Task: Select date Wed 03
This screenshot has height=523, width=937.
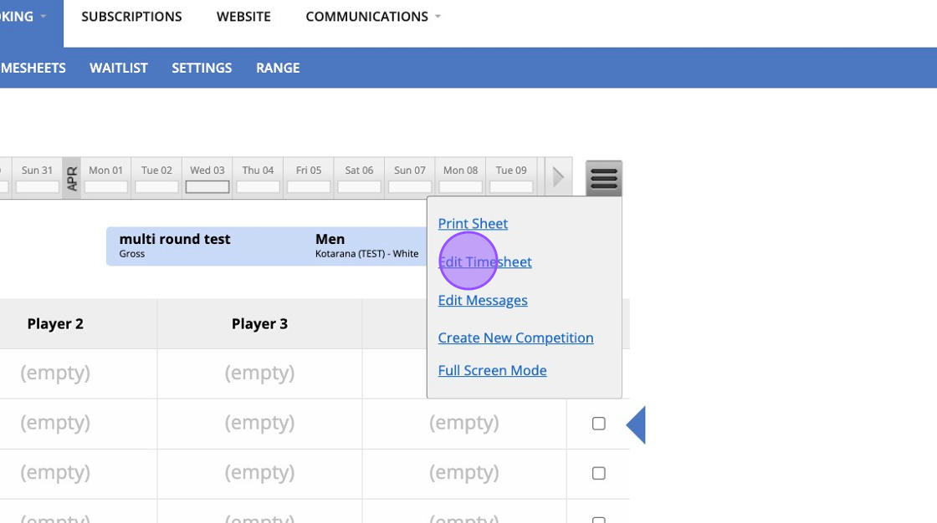Action: click(x=207, y=178)
